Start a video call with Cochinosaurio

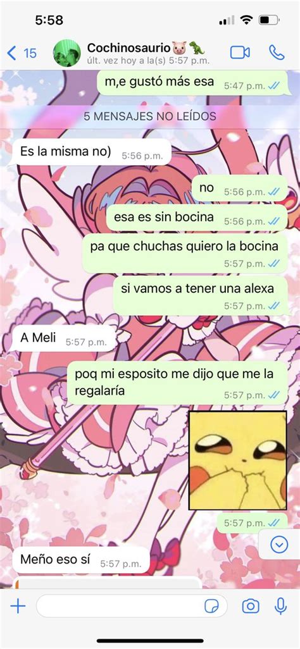pos(240,53)
